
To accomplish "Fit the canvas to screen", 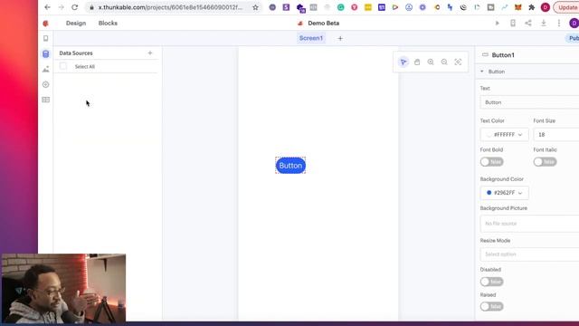I will tap(458, 62).
